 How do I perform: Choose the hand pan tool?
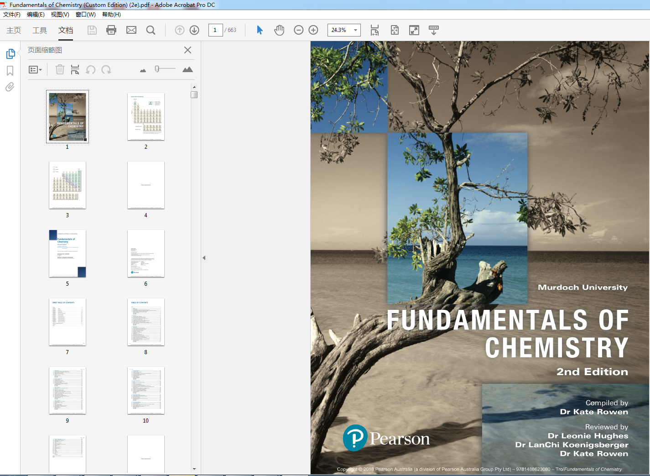click(279, 30)
